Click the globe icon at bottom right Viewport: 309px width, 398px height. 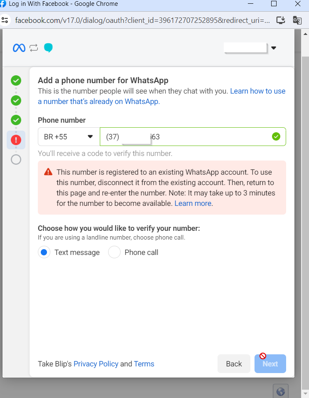pos(281,391)
